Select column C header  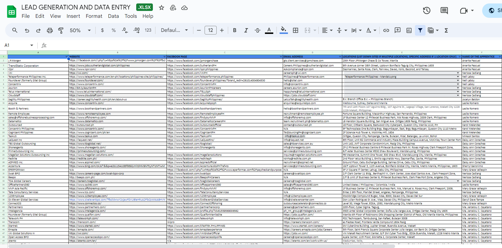[x=225, y=52]
